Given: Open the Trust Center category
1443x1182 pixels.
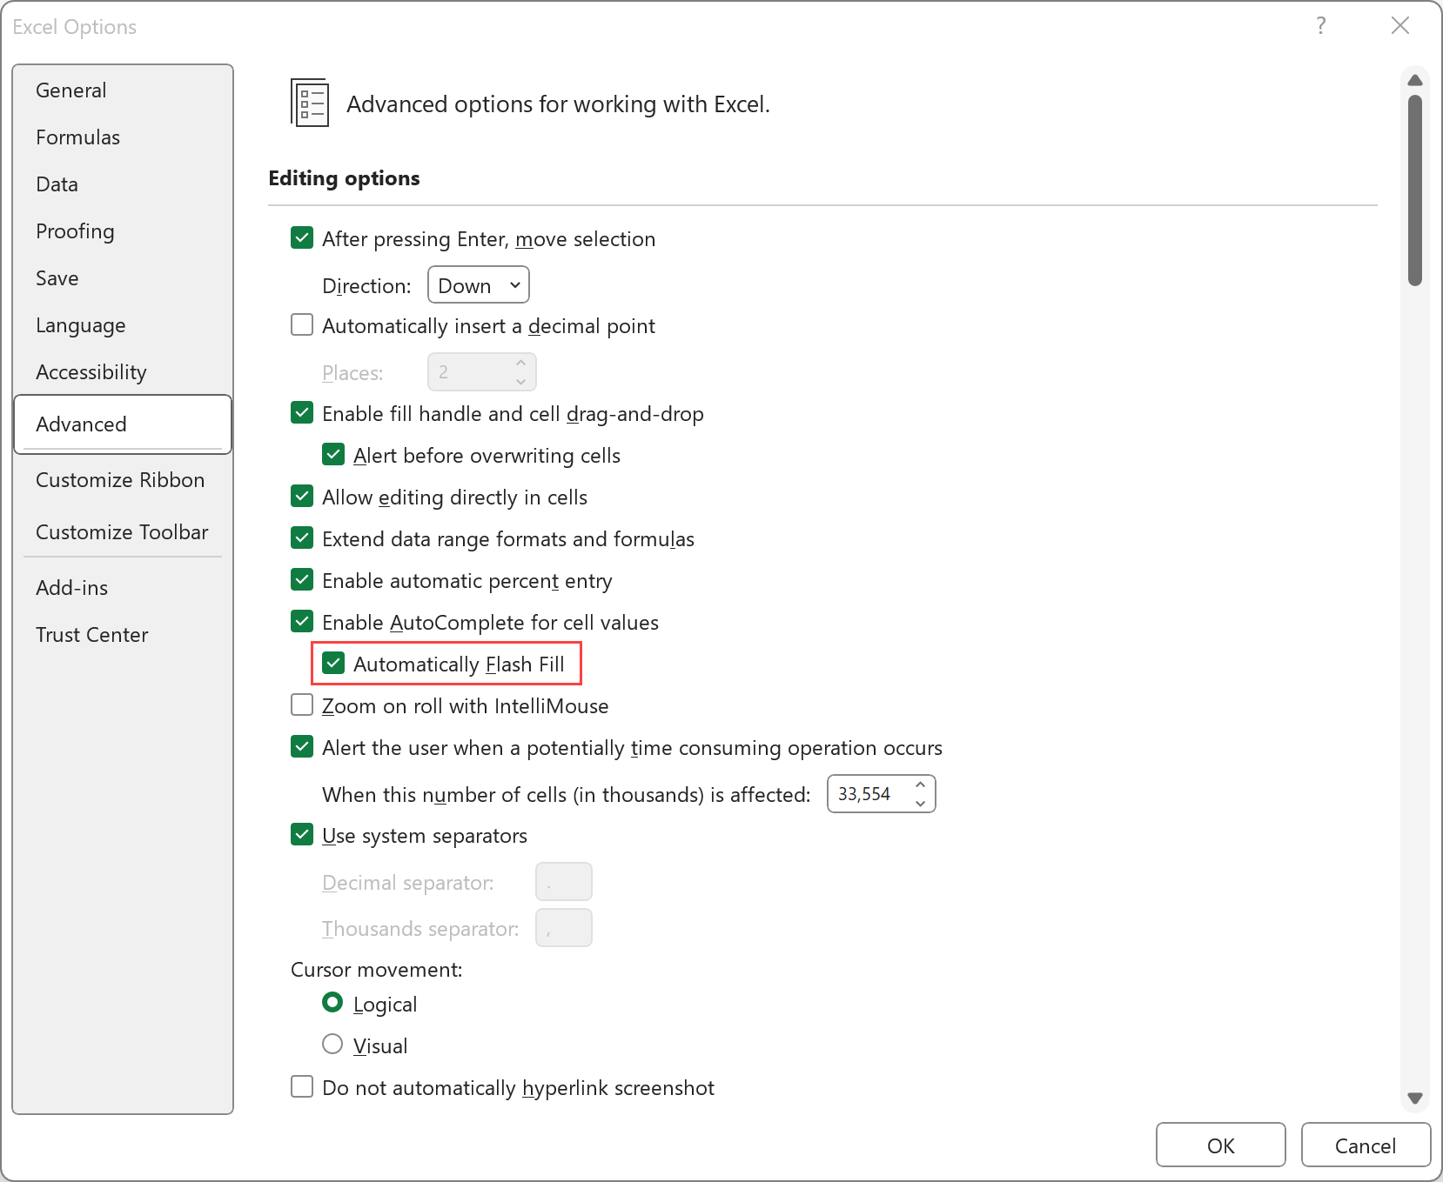Looking at the screenshot, I should [92, 635].
